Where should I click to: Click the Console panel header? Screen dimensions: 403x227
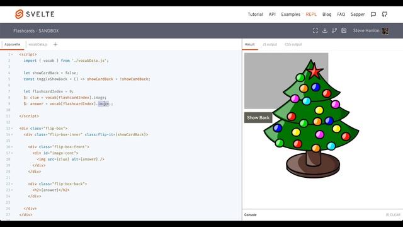click(251, 214)
